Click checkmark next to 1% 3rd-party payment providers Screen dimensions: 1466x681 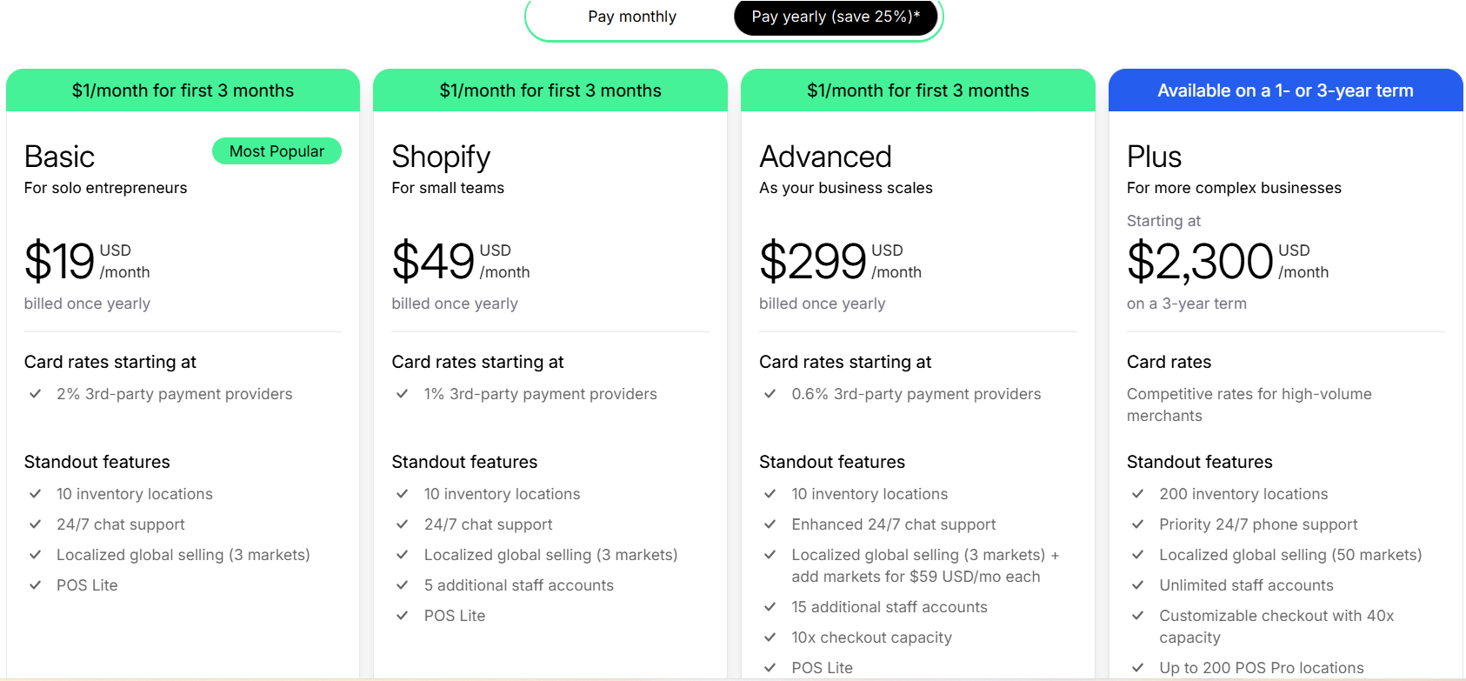click(403, 394)
